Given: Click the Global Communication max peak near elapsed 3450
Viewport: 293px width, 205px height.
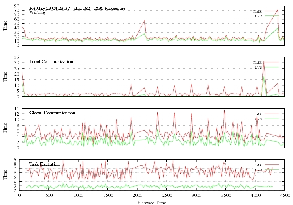Looking at the screenshot, I should (x=224, y=110).
